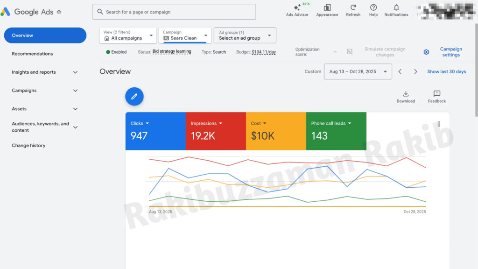Open Campaign settings via the gear icon
478x269 pixels.
426,52
